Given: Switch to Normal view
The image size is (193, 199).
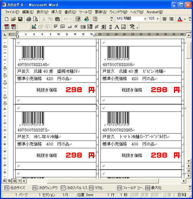Looking at the screenshot, I should (x=4, y=181).
